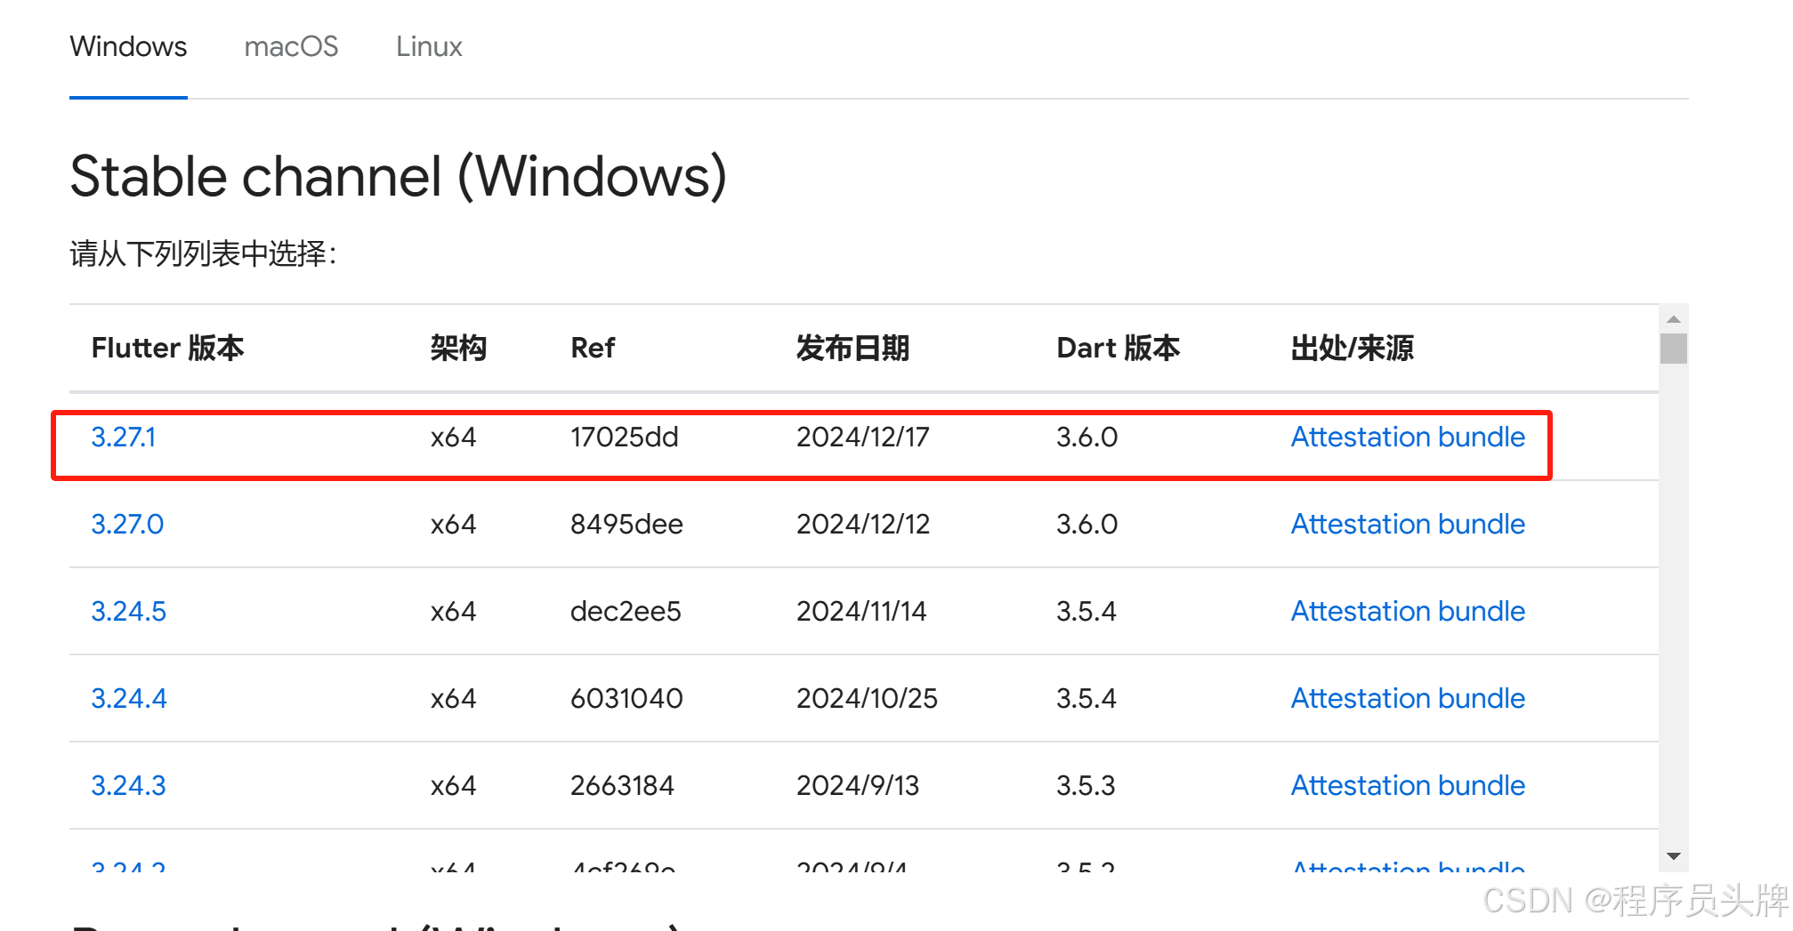Click Dart version 3.5.4 in 3.24.4 row

1086,698
